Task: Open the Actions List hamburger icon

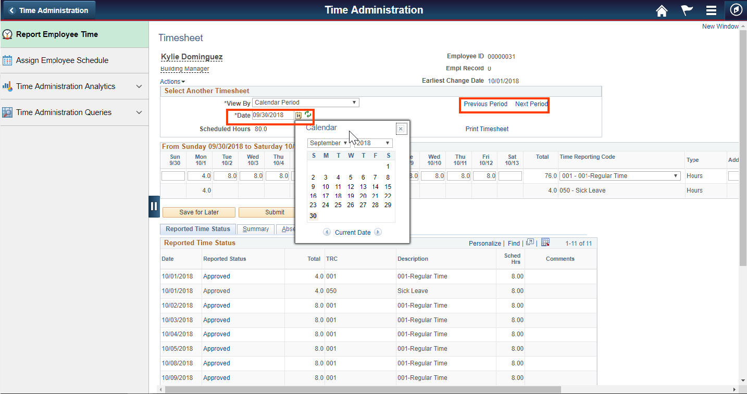Action: 711,10
